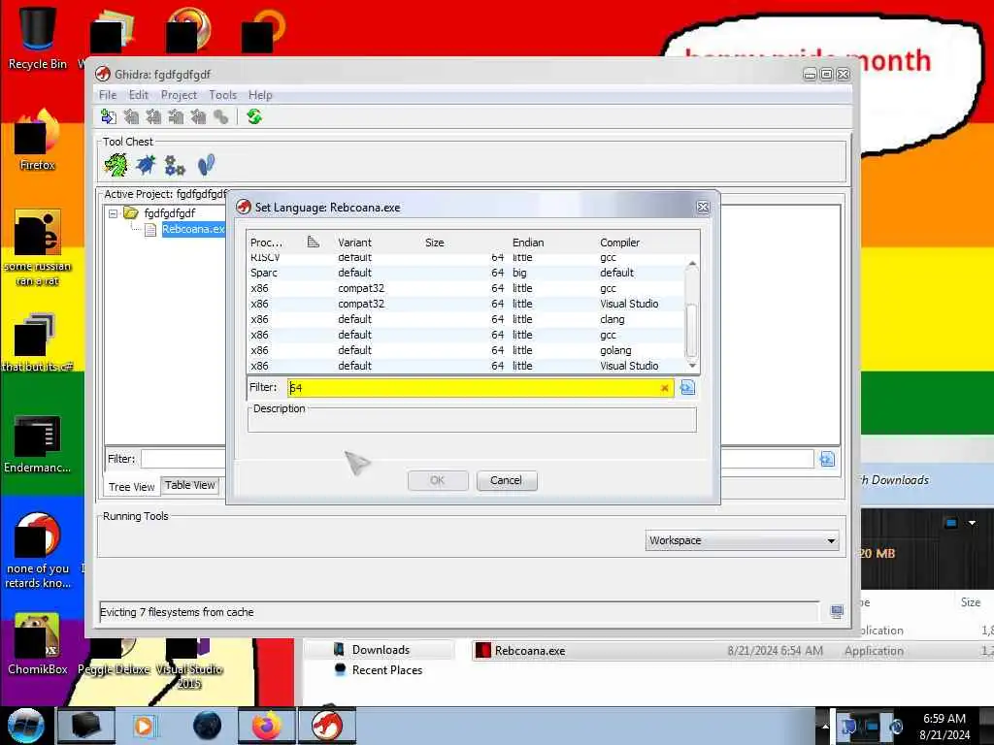Viewport: 994px width, 745px height.
Task: Click the Windows Start button
Action: (x=25, y=726)
